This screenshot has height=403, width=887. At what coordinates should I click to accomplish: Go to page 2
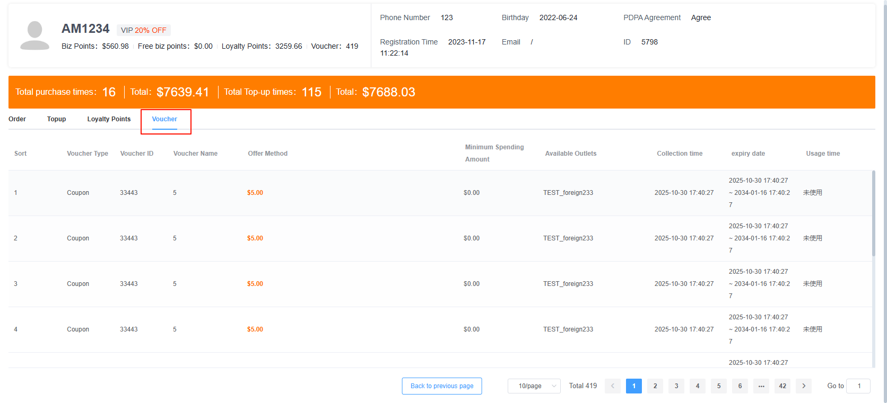pos(655,386)
